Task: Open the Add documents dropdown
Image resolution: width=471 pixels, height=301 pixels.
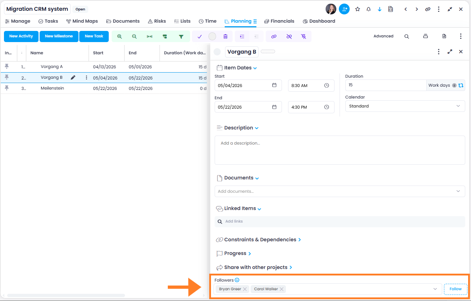Action: [x=340, y=191]
